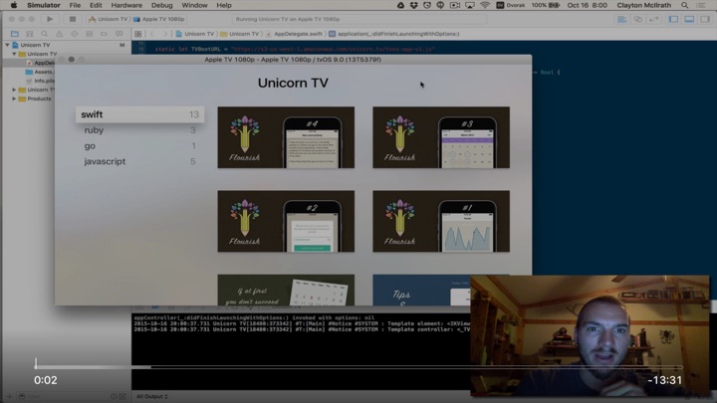The width and height of the screenshot is (717, 403).
Task: Open AppDelegate.swift breadcrumb in jump bar
Action: coord(295,34)
